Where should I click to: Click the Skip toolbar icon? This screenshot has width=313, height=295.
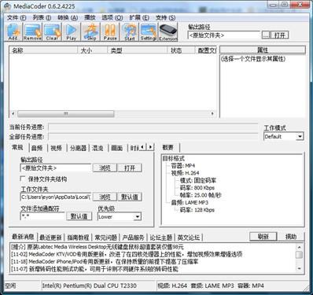tap(91, 31)
